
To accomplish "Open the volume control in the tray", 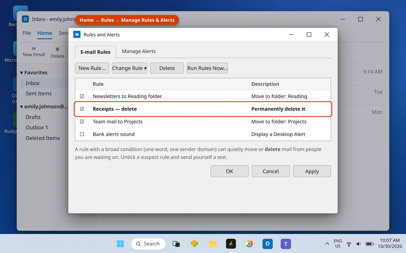I will coord(358,244).
